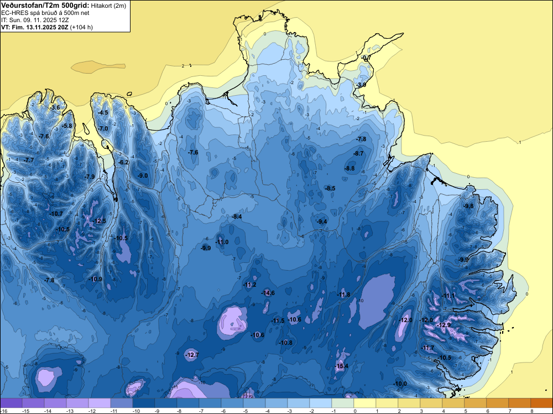Viewport: 553px width, 414px height.
Task: Click the -7.7 temperature label
Action: click(x=29, y=161)
